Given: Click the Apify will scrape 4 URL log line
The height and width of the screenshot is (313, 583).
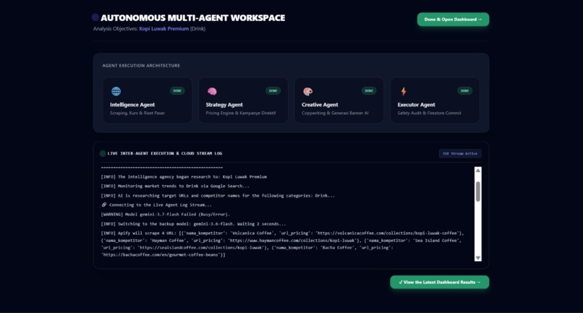Looking at the screenshot, I should click(x=283, y=244).
